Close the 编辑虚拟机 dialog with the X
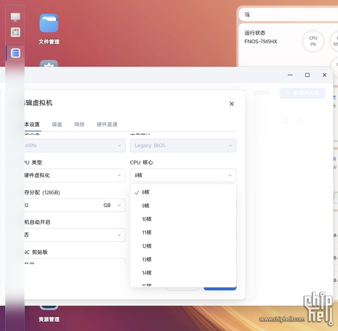 tap(231, 104)
